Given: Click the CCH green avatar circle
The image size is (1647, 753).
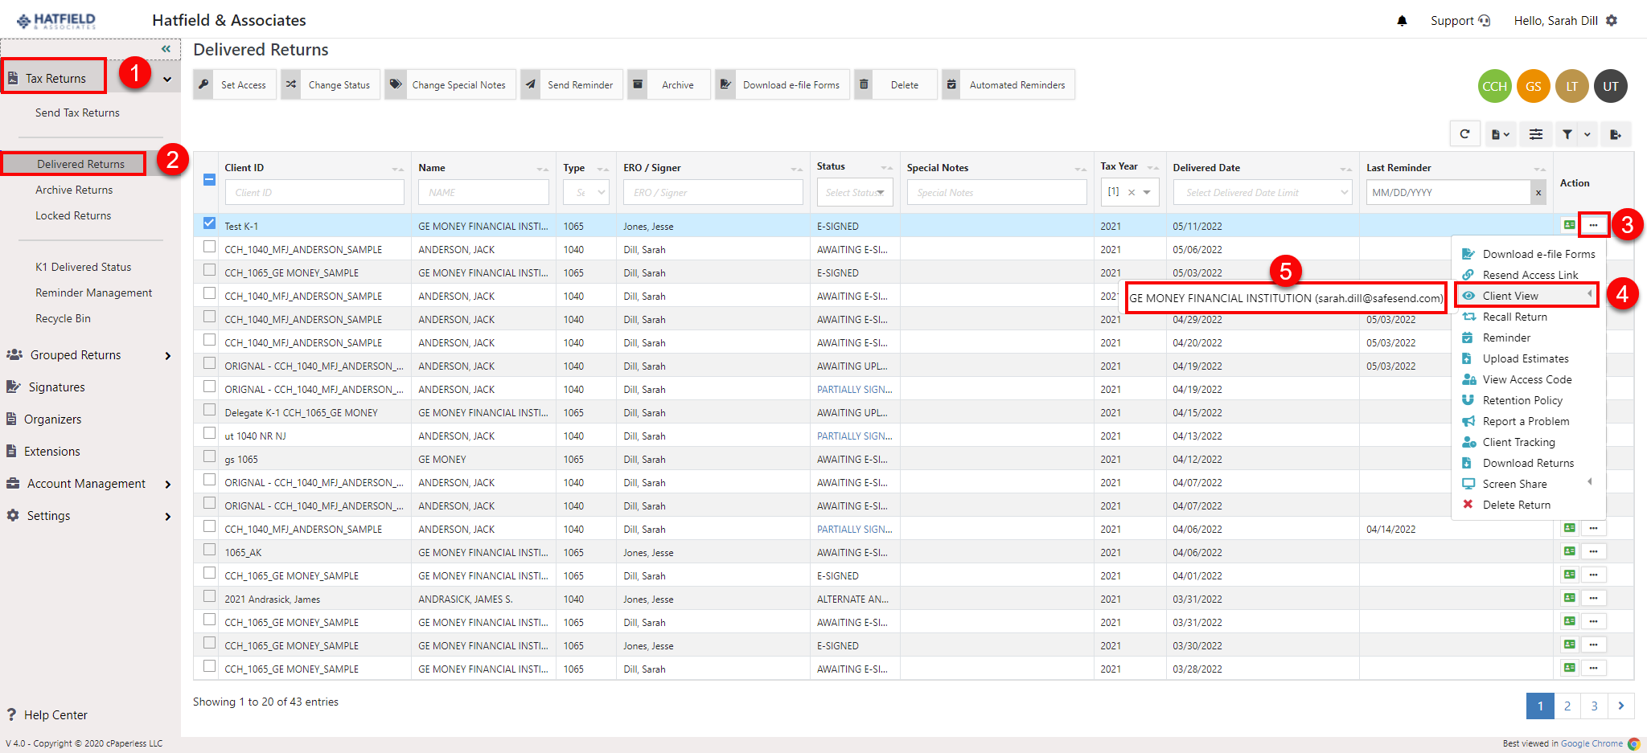Looking at the screenshot, I should (x=1494, y=87).
